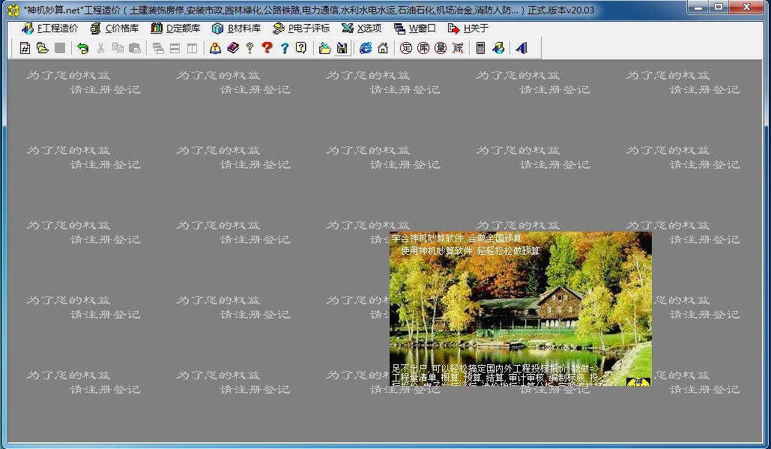Viewport: 771px width, 449px height.
Task: Open the C价格库 menu
Action: click(114, 28)
